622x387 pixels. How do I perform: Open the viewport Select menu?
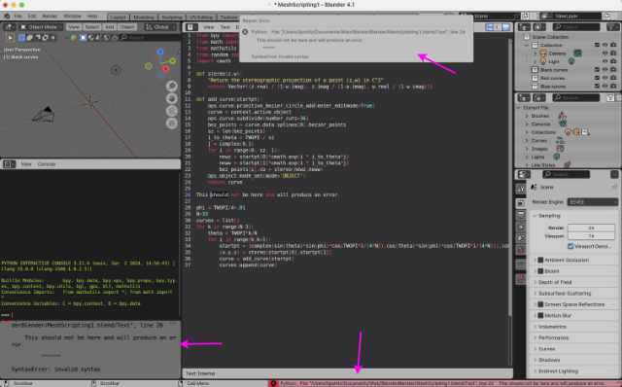91,27
